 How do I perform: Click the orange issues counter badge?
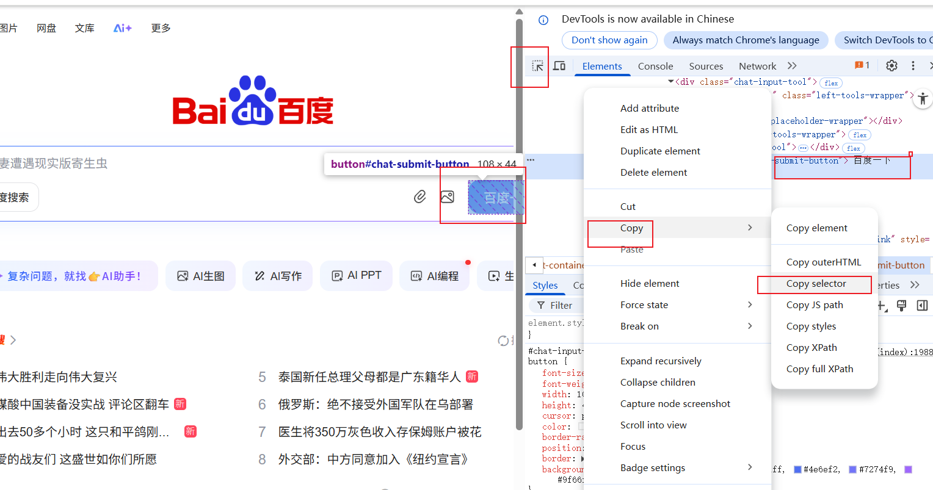862,65
